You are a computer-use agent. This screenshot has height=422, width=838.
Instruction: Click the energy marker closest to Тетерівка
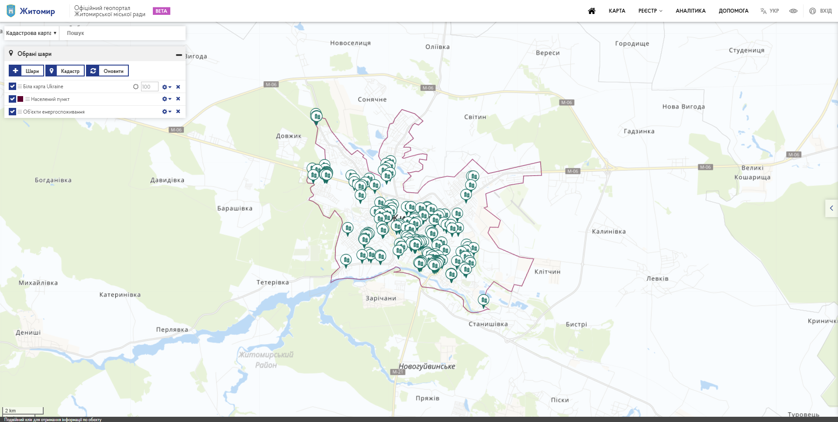346,260
